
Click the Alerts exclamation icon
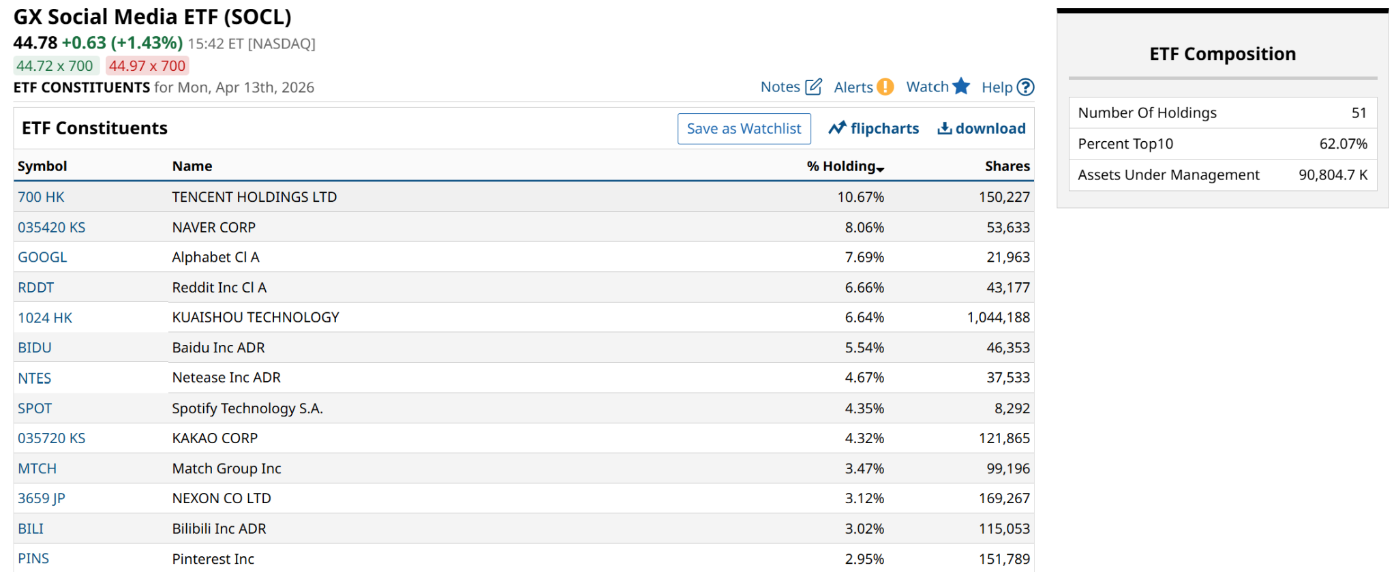(x=885, y=87)
